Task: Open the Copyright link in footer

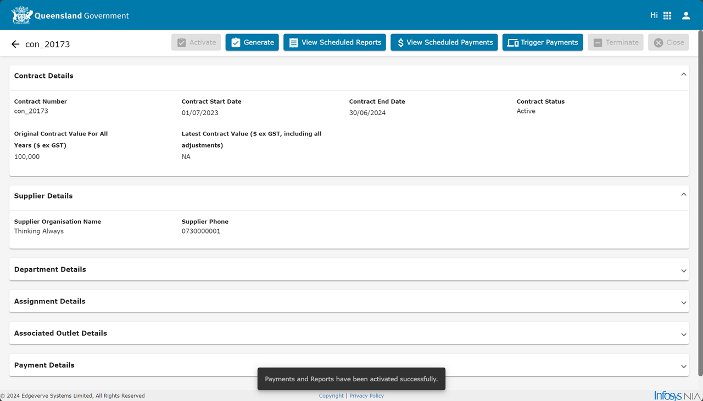Action: (x=331, y=396)
